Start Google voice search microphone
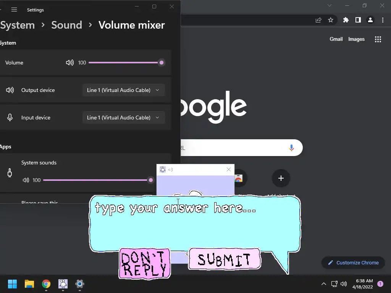This screenshot has width=391, height=293. click(291, 148)
